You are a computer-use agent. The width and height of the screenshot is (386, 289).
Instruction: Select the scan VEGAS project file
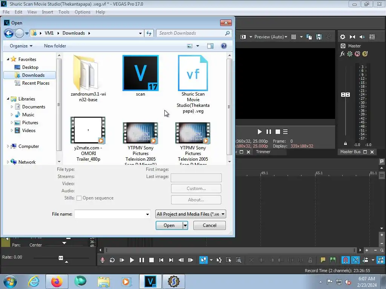click(141, 76)
